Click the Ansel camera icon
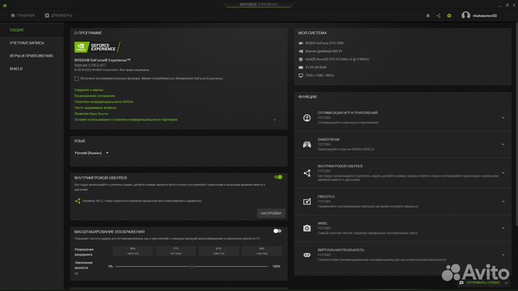Screen dimensions: 518x291 click(x=306, y=228)
